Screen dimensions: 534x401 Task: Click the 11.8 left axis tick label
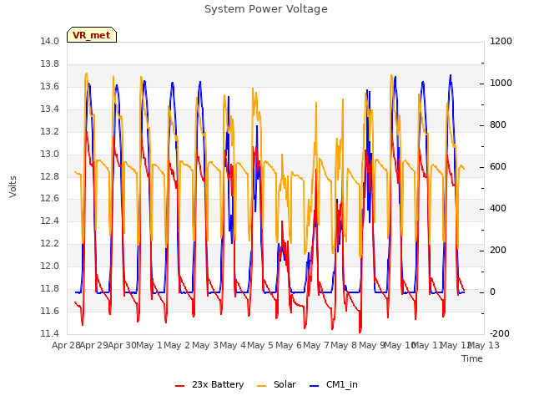click(x=50, y=288)
